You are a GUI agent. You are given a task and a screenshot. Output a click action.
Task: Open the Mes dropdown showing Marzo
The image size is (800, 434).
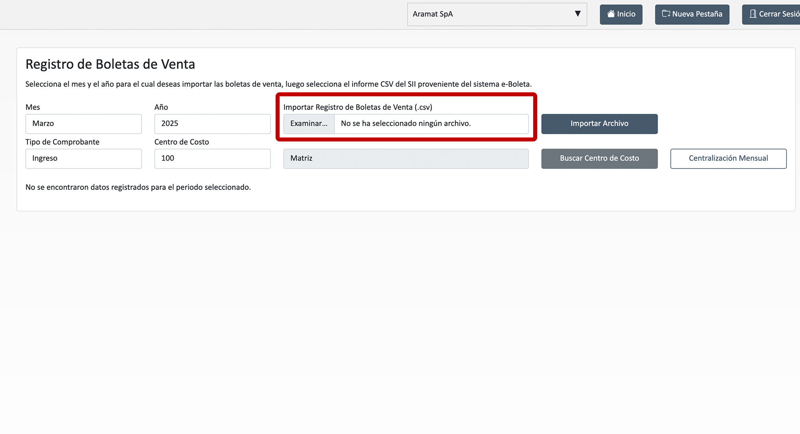click(x=83, y=124)
